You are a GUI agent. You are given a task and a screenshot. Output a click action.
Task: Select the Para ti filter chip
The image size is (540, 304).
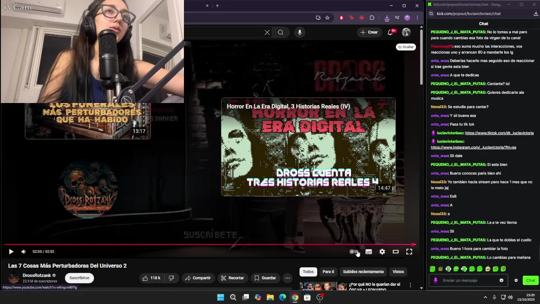click(x=328, y=272)
